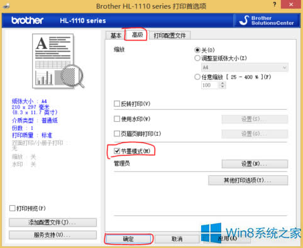303x248 pixels.
Task: Click 服务支持(U)... button
Action: (x=53, y=235)
